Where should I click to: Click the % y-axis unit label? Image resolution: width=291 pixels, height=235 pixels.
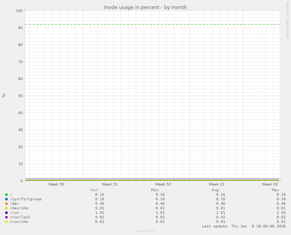4,96
